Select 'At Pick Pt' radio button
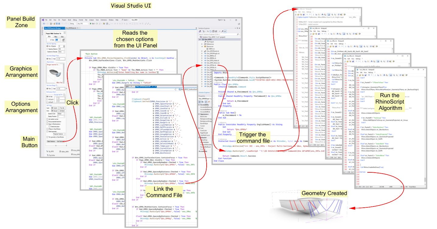The width and height of the screenshot is (437, 229). pyautogui.click(x=47, y=102)
